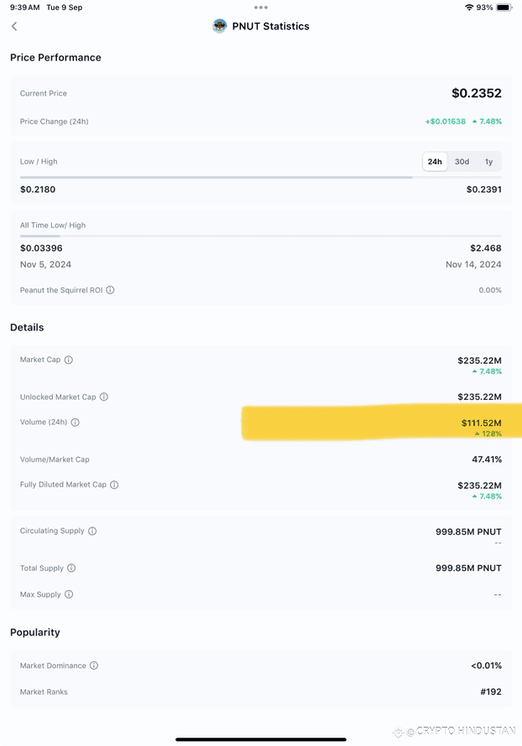Tap the PNUT coin logo icon
This screenshot has width=522, height=746.
point(220,26)
